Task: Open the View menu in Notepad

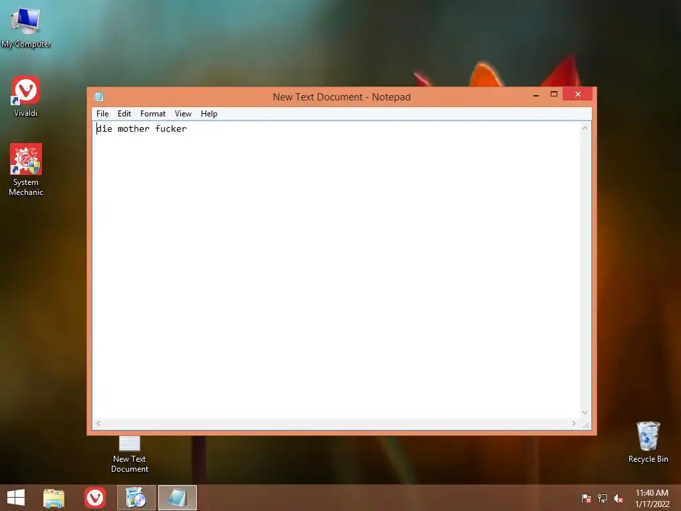Action: click(x=184, y=114)
